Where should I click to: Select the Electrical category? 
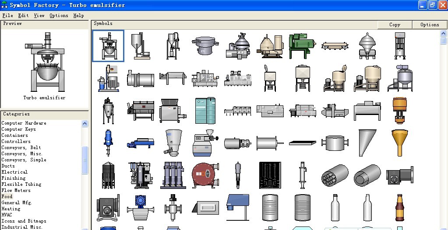(x=14, y=172)
